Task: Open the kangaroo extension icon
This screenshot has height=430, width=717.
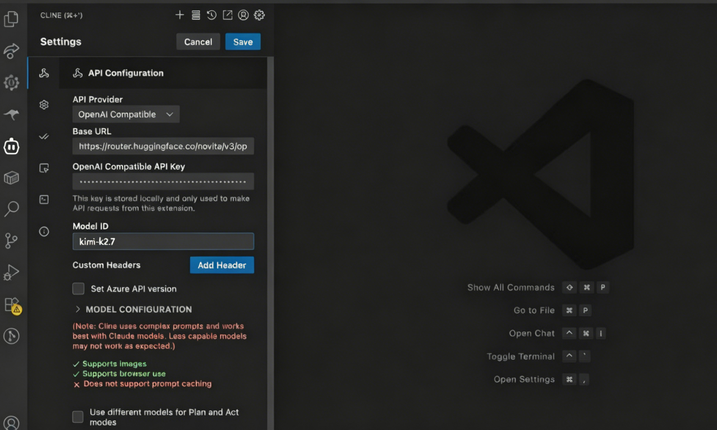Action: coord(11,115)
